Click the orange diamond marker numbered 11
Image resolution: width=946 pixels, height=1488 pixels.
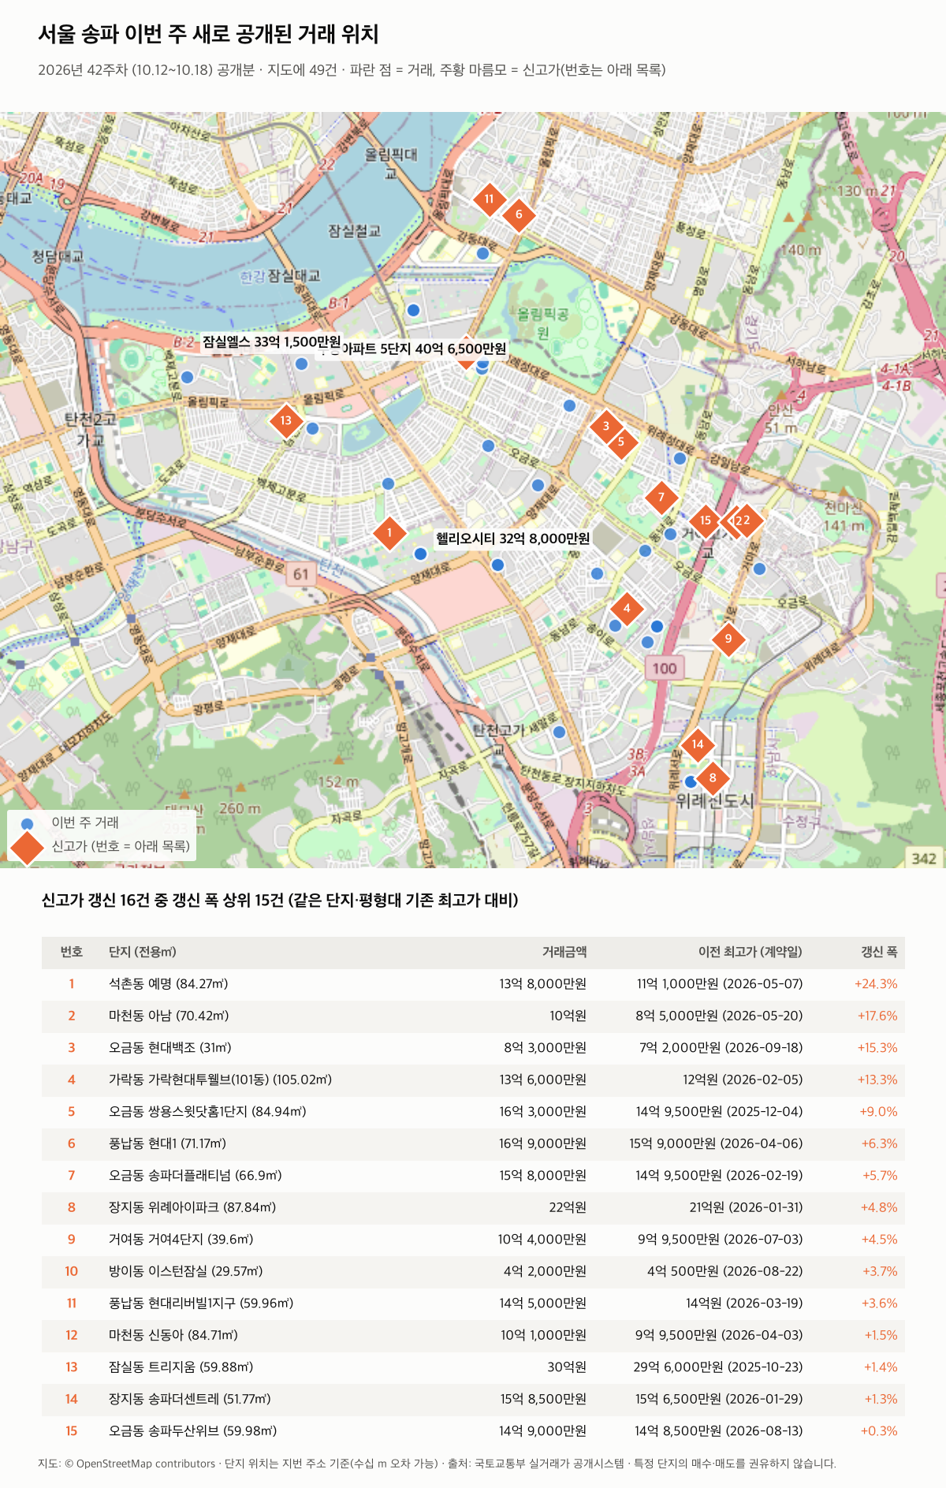489,199
